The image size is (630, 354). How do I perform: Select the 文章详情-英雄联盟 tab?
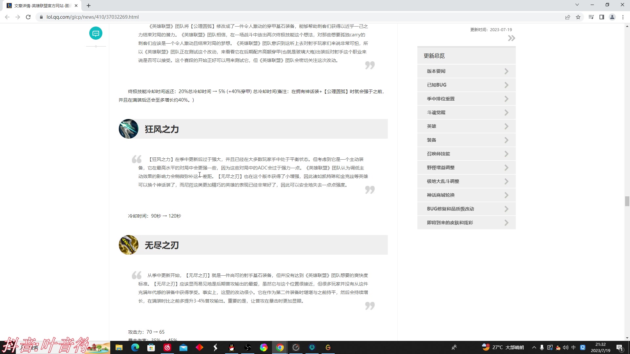click(43, 6)
